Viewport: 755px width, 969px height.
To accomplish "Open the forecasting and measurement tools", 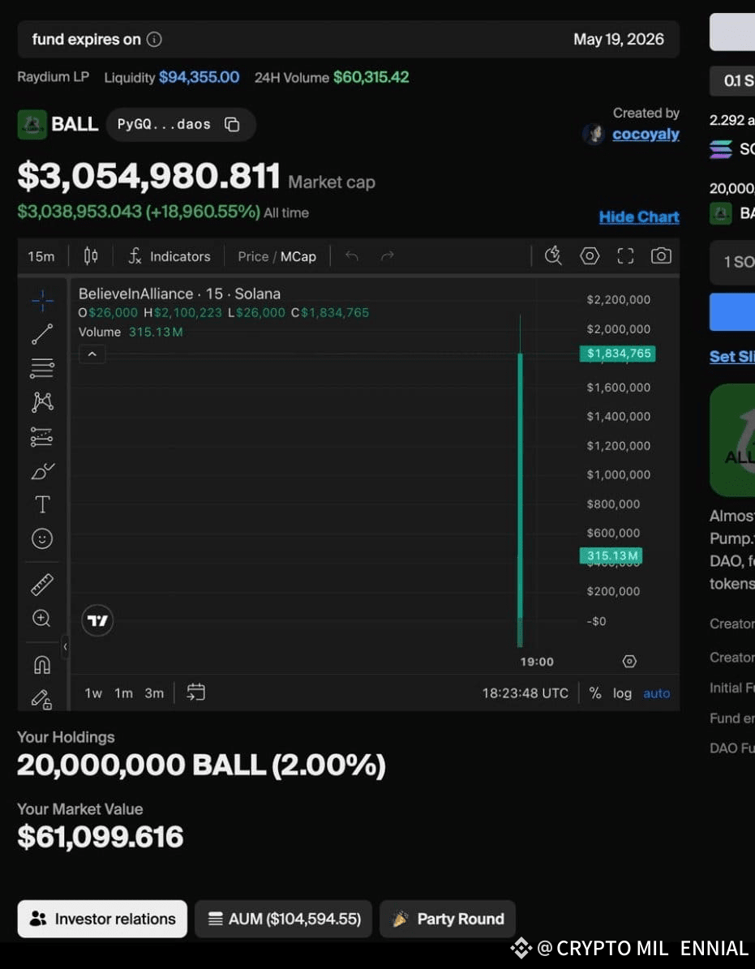I will (42, 437).
